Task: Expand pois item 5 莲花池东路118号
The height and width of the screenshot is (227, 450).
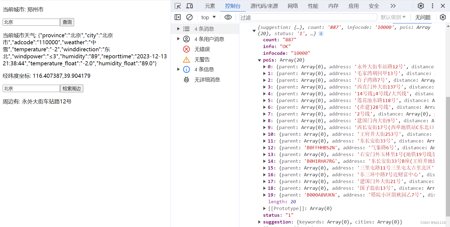Action: 264,100
